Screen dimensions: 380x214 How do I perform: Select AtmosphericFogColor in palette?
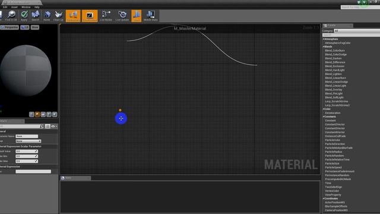pyautogui.click(x=338, y=43)
